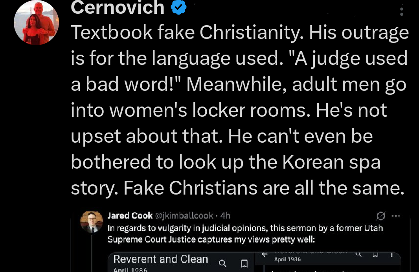Image resolution: width=419 pixels, height=272 pixels.
Task: Click the search magnifier in left screenshot
Action: (222, 263)
